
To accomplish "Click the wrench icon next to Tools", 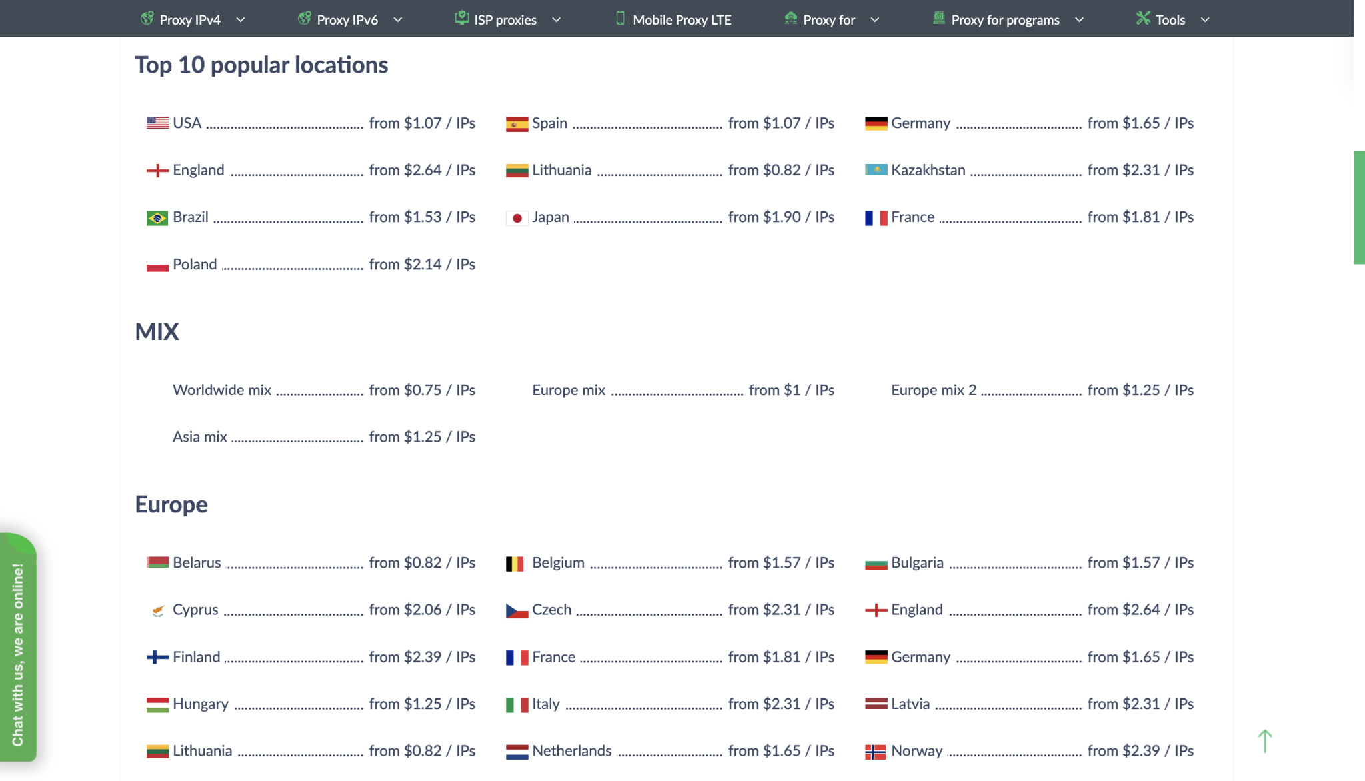I will (1144, 19).
